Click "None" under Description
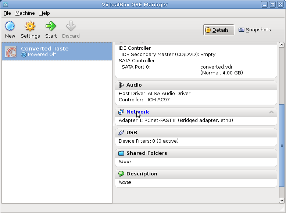The image size is (286, 213). pyautogui.click(x=125, y=182)
